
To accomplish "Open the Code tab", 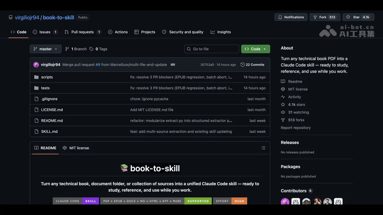I will coord(19,32).
